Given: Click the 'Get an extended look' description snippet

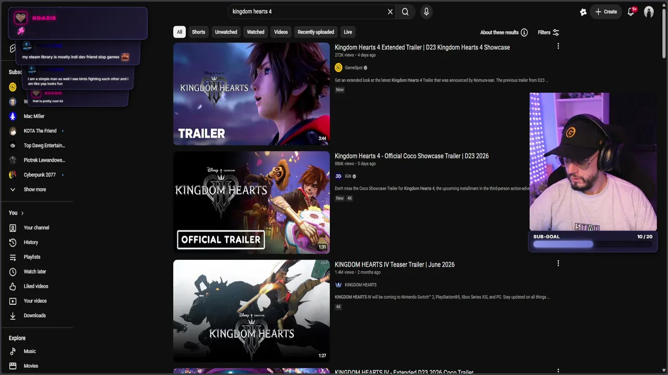Looking at the screenshot, I should pyautogui.click(x=442, y=80).
